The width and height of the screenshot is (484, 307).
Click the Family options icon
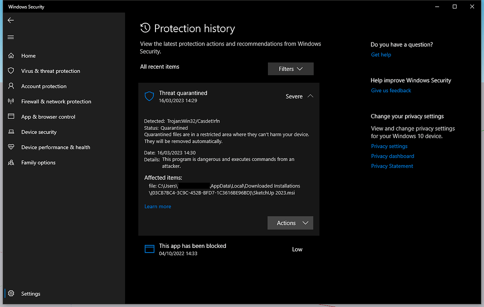point(10,162)
